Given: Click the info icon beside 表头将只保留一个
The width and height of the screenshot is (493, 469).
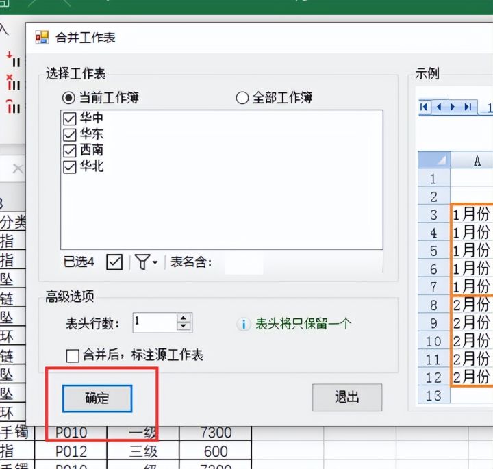Looking at the screenshot, I should pyautogui.click(x=244, y=324).
